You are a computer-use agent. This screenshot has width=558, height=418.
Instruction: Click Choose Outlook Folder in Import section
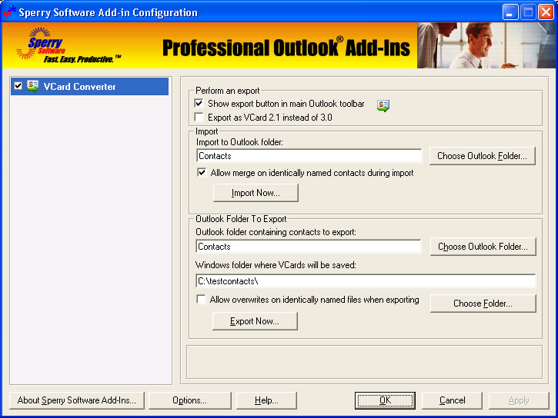coord(483,156)
